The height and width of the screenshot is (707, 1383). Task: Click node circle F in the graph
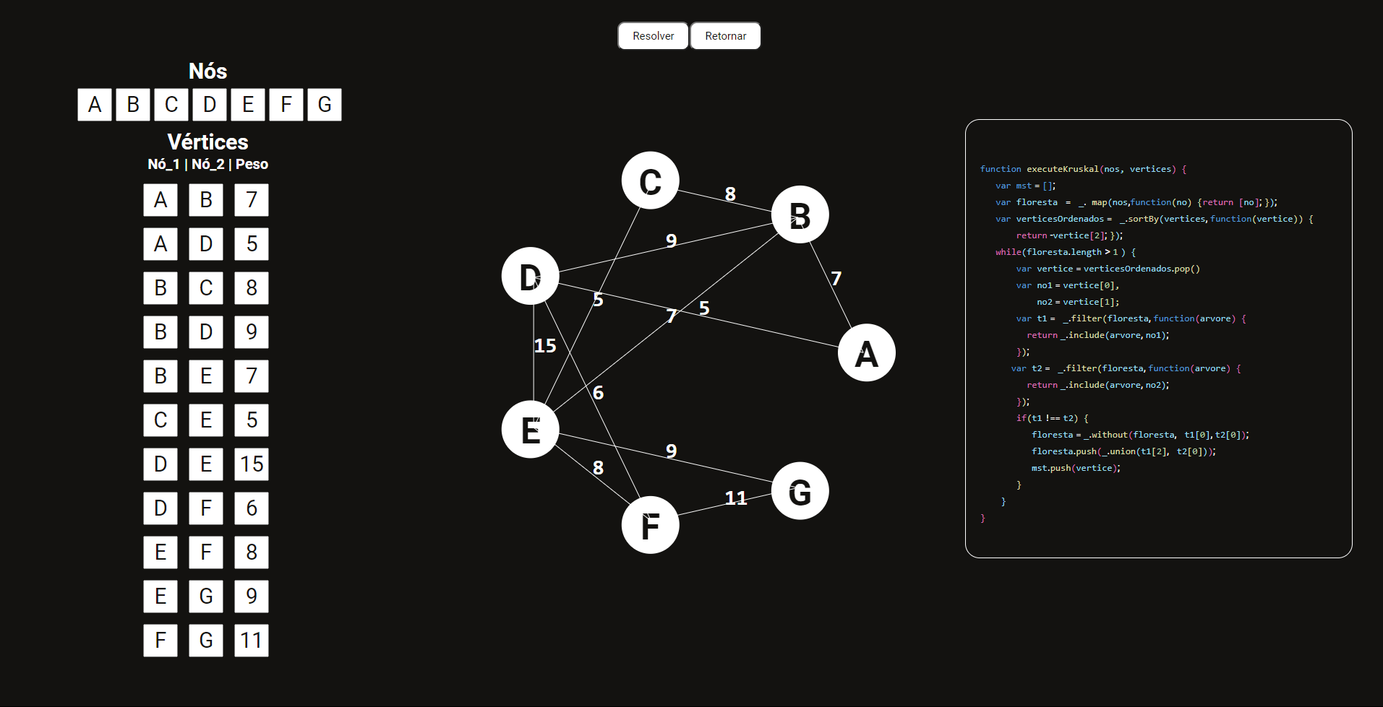pyautogui.click(x=650, y=525)
